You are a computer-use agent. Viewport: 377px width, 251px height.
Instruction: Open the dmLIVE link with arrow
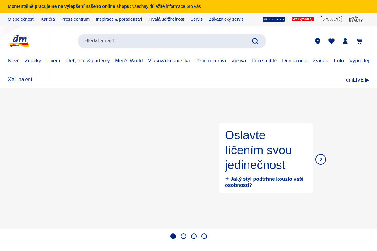(357, 80)
